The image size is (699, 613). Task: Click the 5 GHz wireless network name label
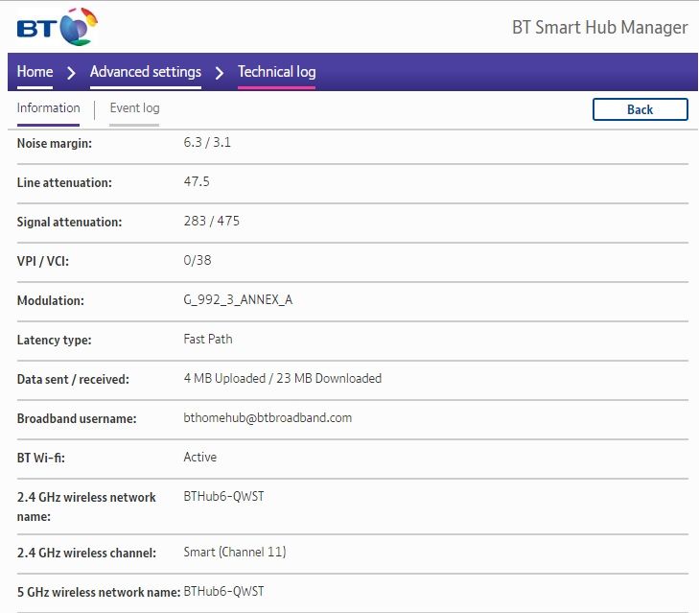pyautogui.click(x=99, y=592)
